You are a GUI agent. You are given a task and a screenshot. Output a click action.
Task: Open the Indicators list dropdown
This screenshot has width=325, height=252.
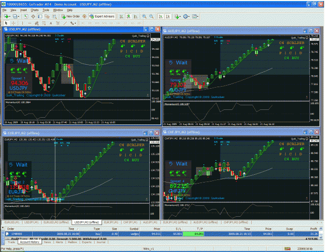tap(177, 16)
